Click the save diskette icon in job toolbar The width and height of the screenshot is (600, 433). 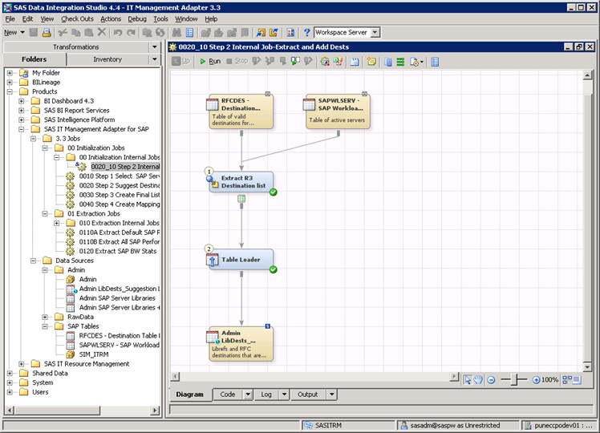(355, 62)
